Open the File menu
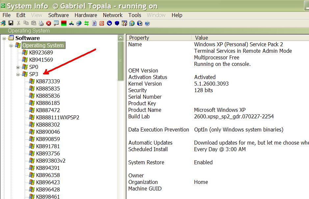This screenshot has width=309, height=199. (7, 15)
